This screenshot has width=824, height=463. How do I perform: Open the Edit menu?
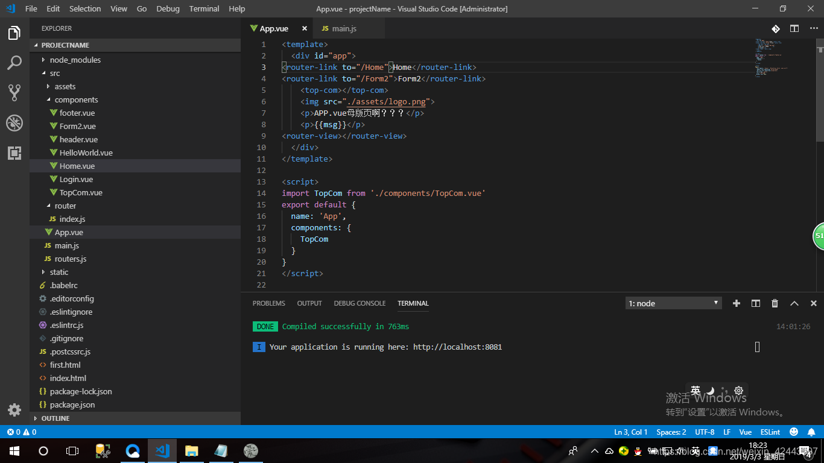tap(53, 8)
